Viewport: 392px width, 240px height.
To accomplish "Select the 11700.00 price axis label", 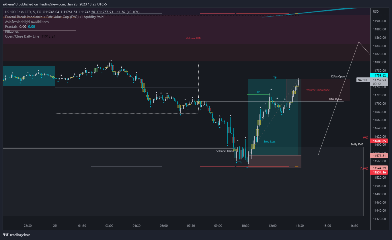I will click(x=379, y=104).
